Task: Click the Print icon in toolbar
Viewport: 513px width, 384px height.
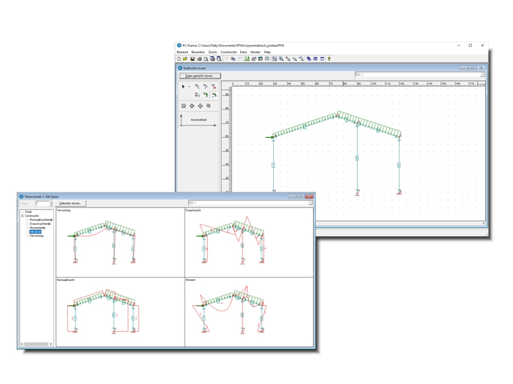Action: click(199, 59)
